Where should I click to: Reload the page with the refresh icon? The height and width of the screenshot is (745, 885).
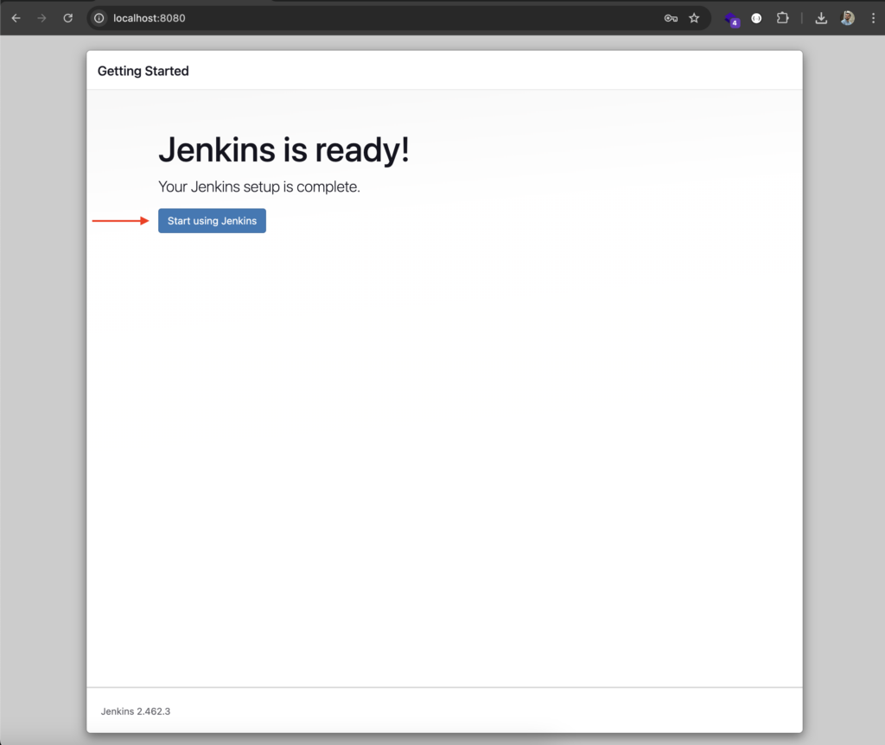(x=67, y=18)
